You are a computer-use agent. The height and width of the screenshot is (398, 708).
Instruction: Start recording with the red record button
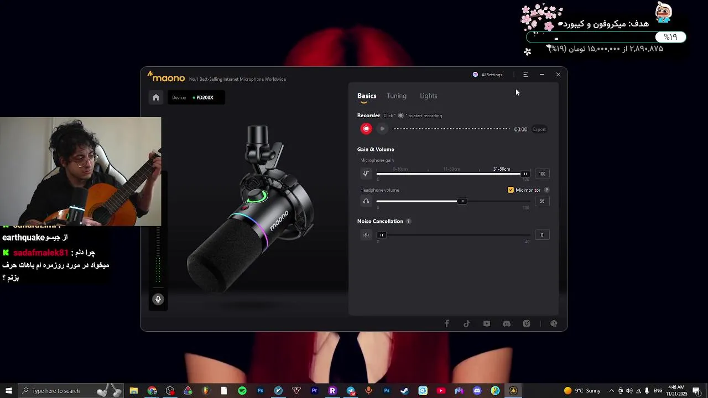(366, 129)
